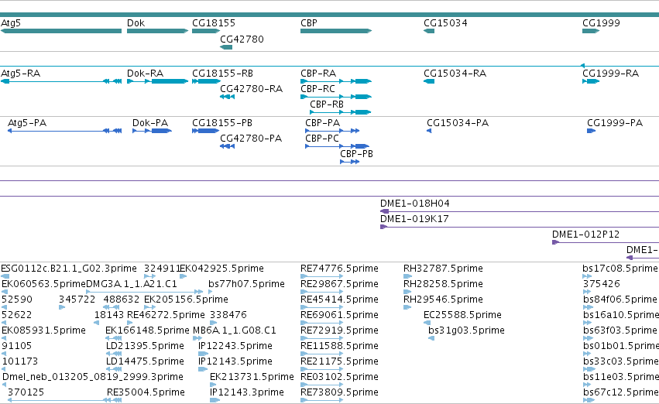Click the 345722 EST label
The width and height of the screenshot is (659, 404).
coord(77,300)
